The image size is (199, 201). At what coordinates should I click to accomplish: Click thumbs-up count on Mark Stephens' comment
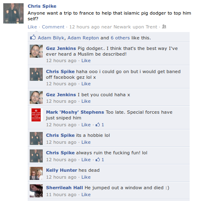100,125
